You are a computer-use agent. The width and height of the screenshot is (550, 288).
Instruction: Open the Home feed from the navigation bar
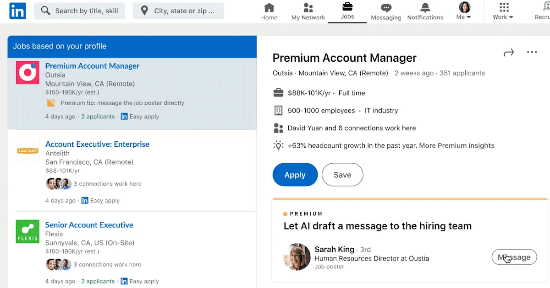pyautogui.click(x=269, y=11)
